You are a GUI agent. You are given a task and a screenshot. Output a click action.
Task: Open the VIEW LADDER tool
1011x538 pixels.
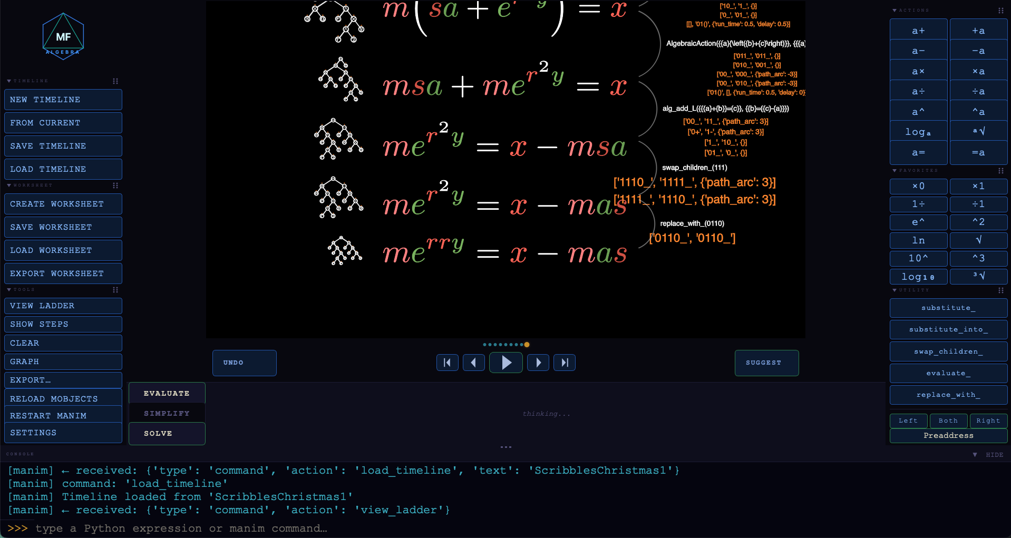[x=63, y=306]
